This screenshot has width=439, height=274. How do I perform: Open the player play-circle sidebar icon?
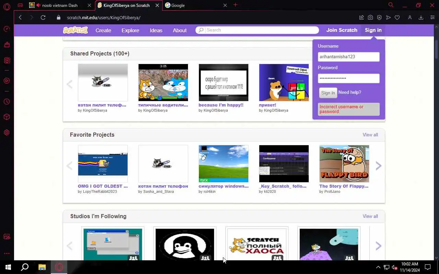[7, 81]
